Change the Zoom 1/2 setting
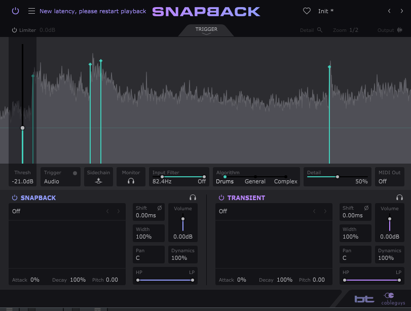 (354, 30)
